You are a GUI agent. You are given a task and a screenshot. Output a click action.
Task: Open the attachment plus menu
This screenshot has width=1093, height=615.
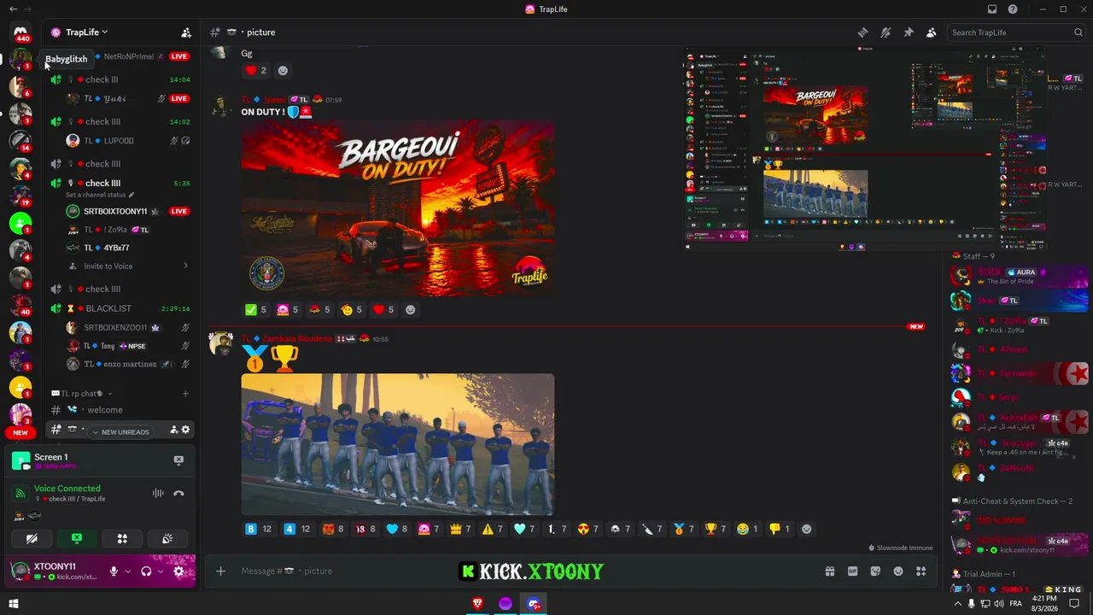click(x=221, y=571)
